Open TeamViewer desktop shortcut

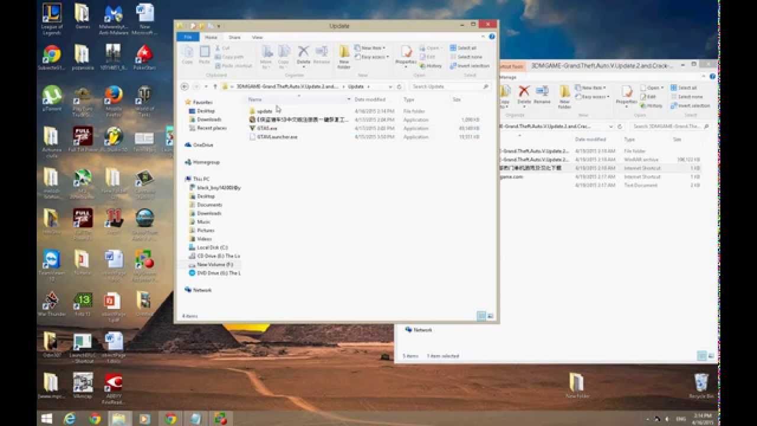click(x=52, y=264)
